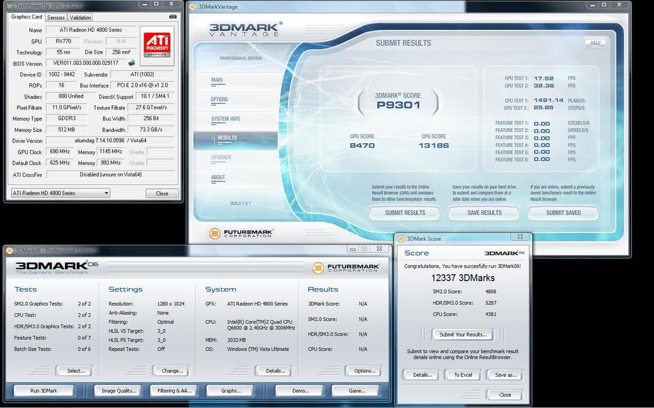The image size is (654, 408).
Task: Open OPTIONS in 3DMark Vantage sidebar
Action: (x=220, y=99)
